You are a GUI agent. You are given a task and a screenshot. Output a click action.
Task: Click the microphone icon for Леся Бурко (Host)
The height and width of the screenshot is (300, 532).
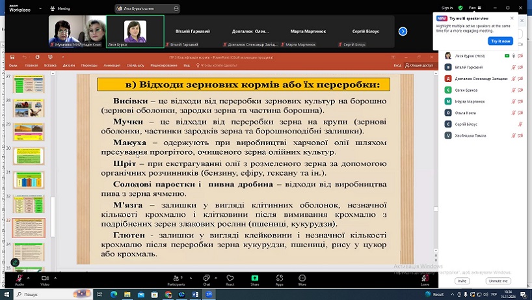tap(514, 56)
